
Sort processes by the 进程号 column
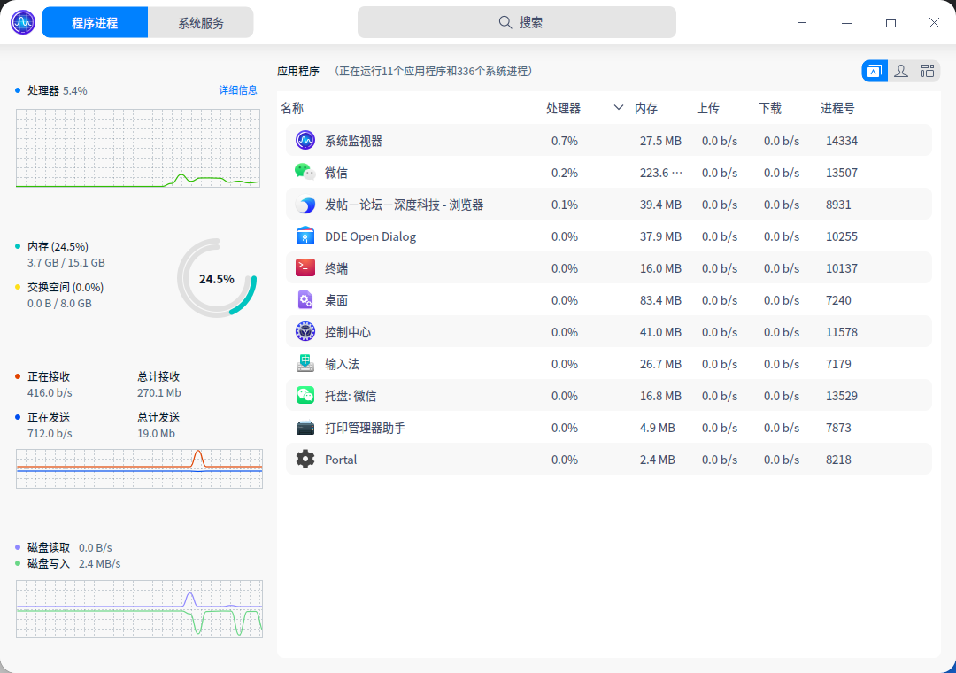click(x=836, y=107)
